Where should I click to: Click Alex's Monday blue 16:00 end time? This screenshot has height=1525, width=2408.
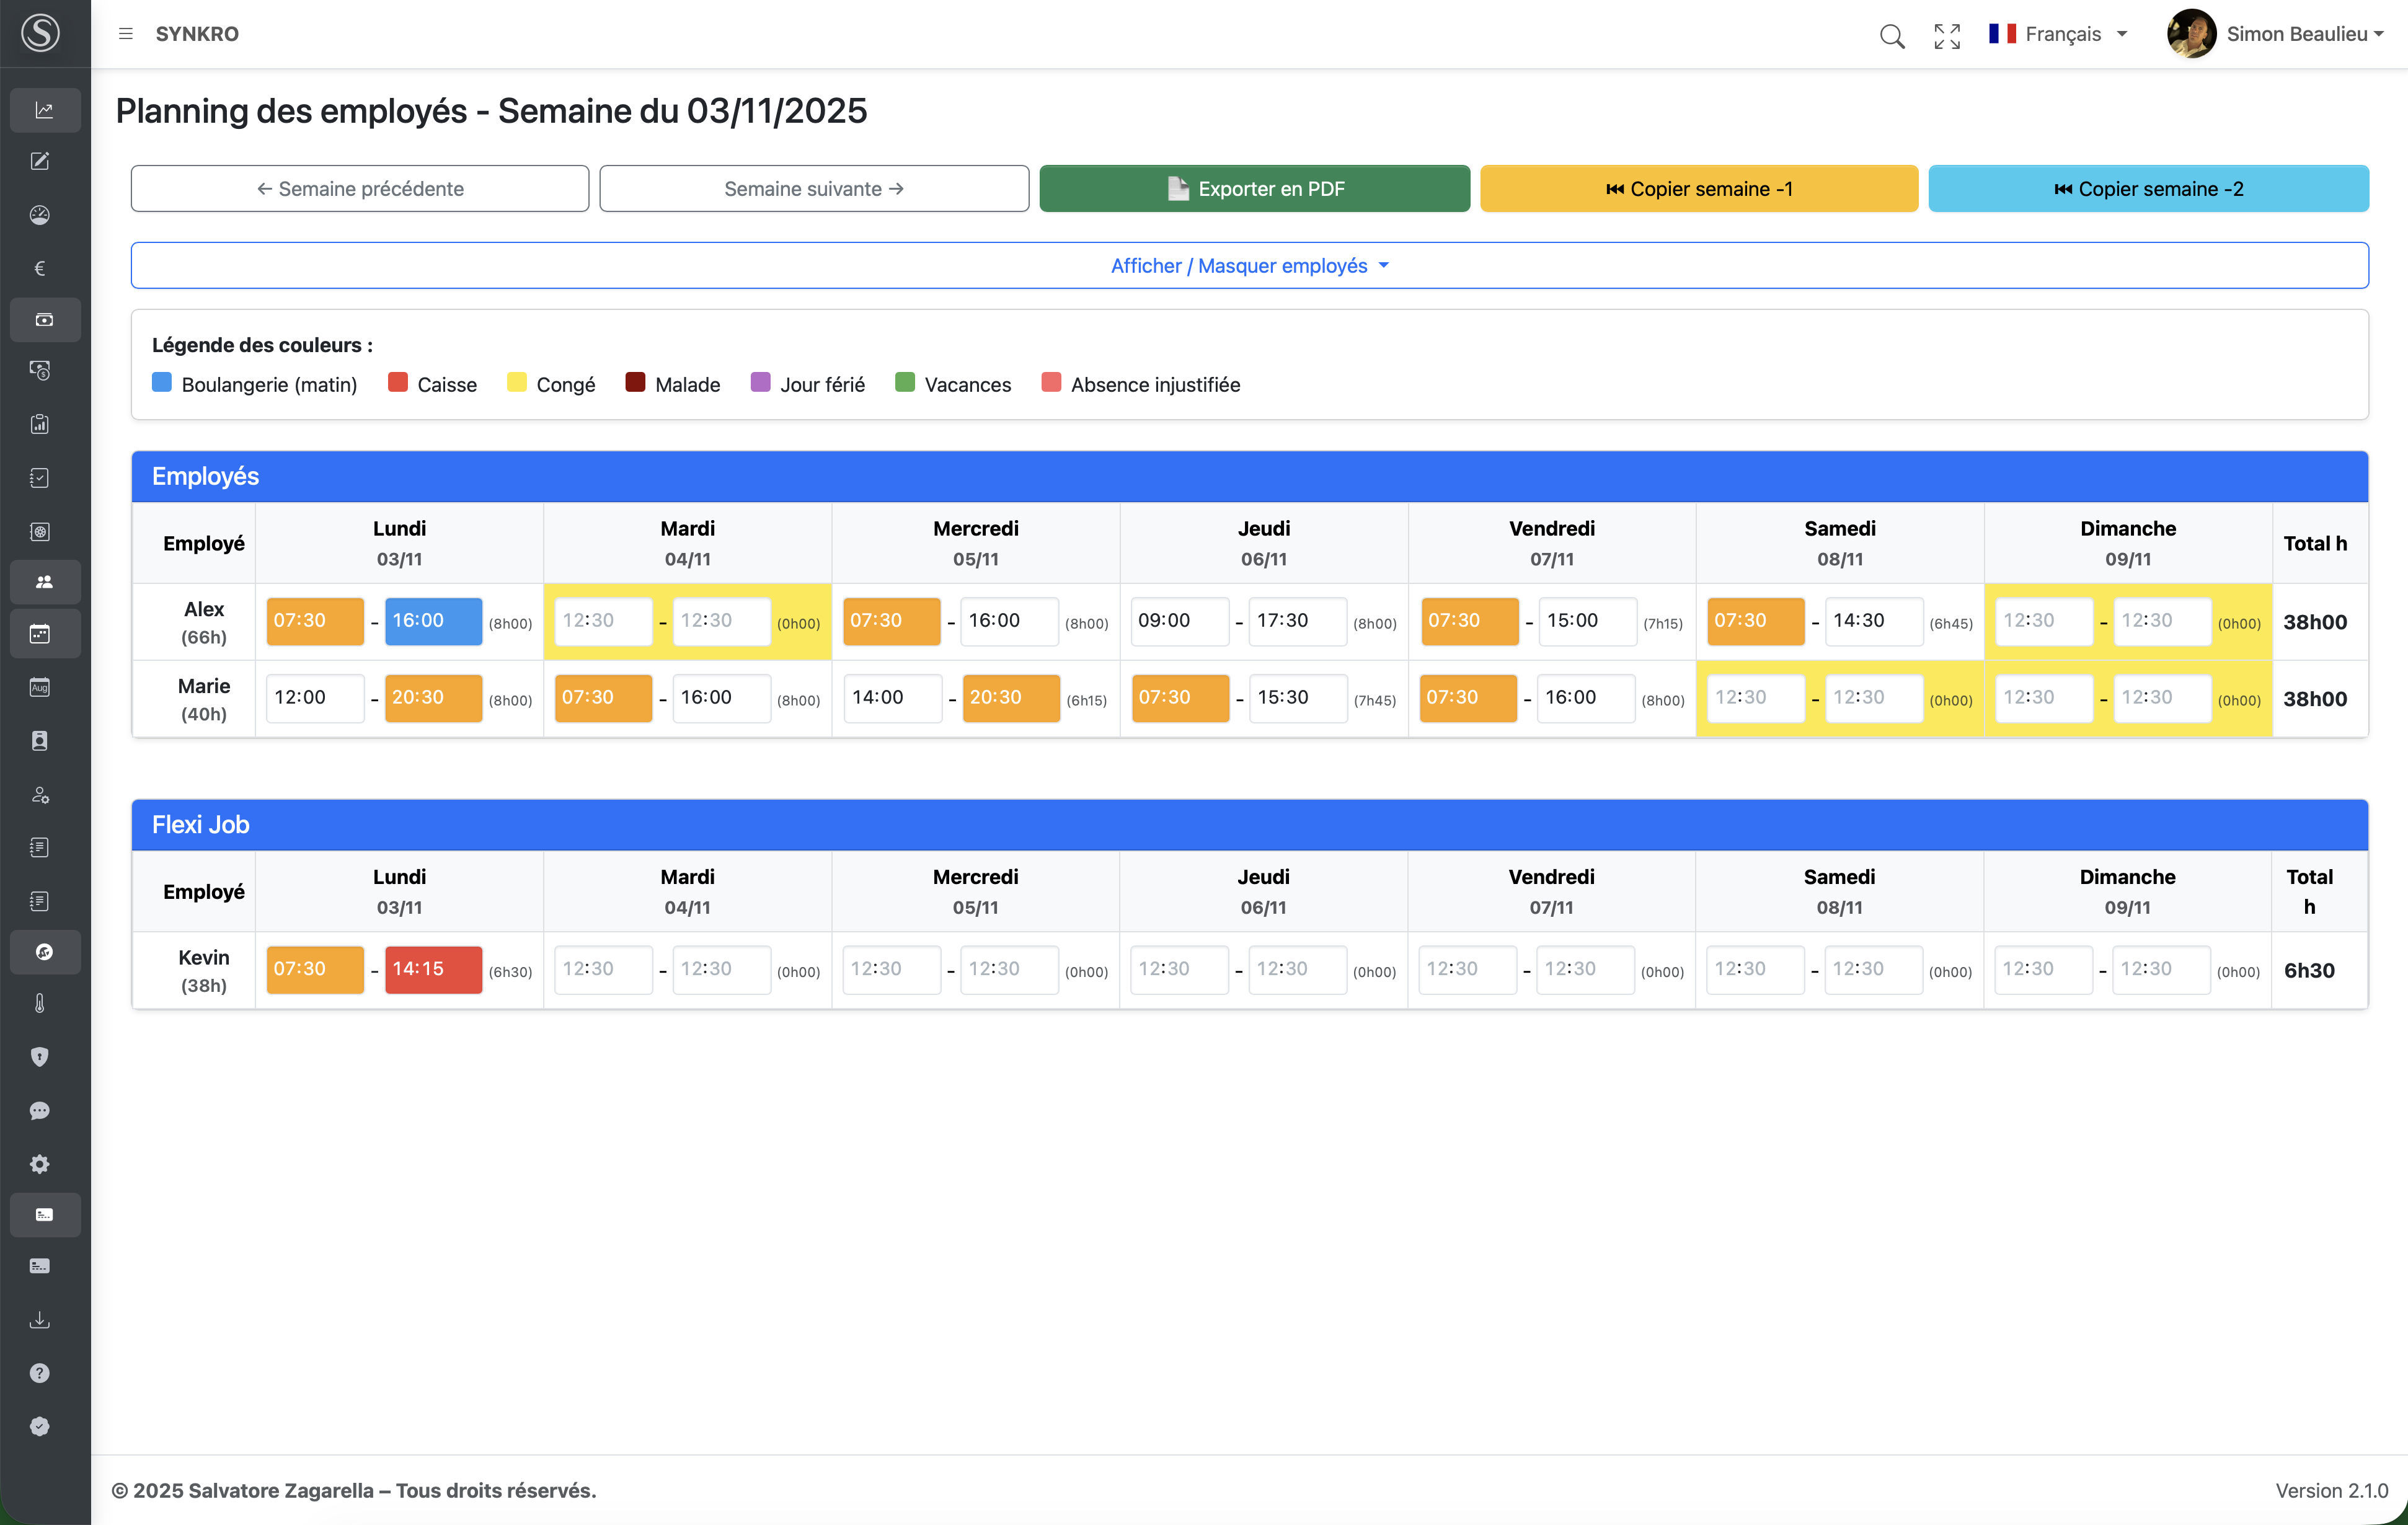click(x=432, y=621)
